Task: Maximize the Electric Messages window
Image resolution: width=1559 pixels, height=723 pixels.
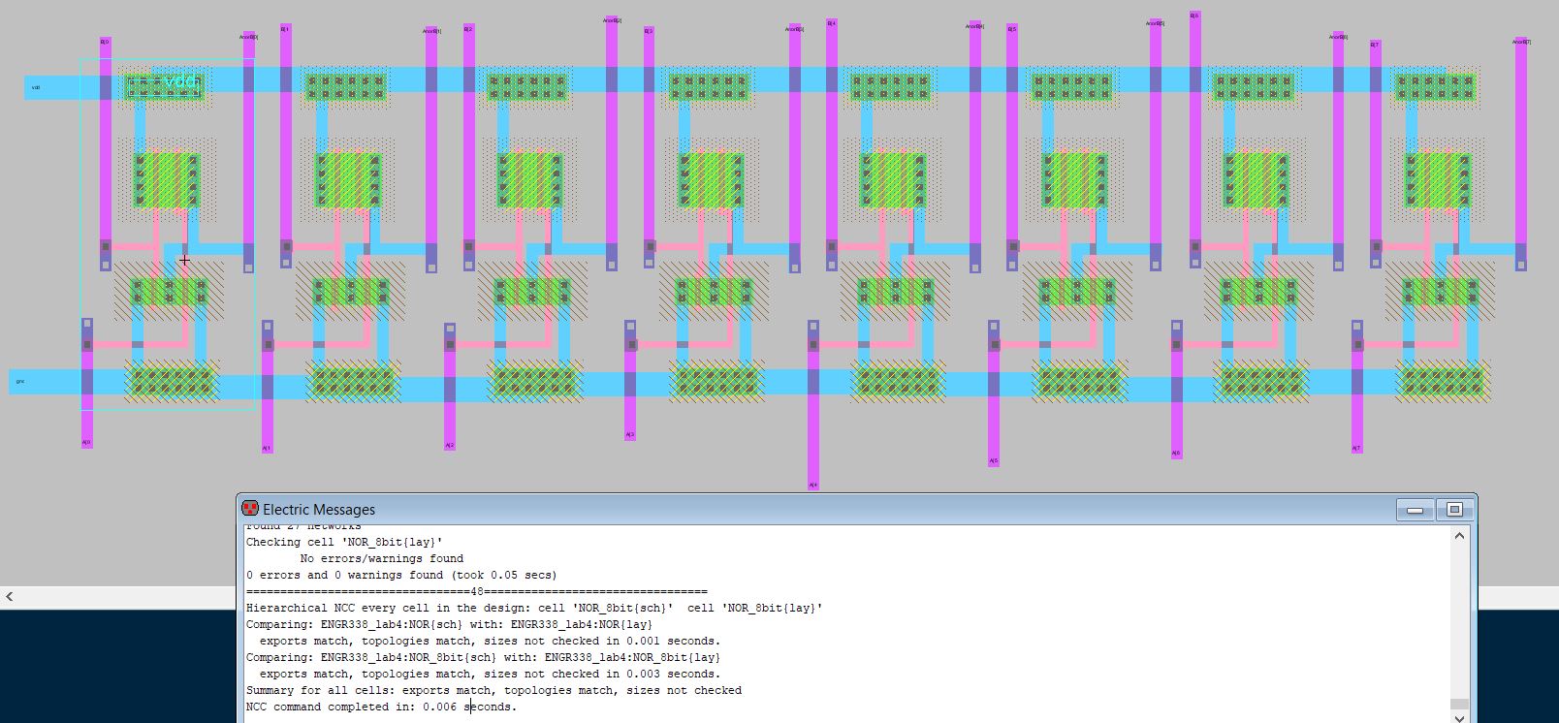Action: point(1454,510)
